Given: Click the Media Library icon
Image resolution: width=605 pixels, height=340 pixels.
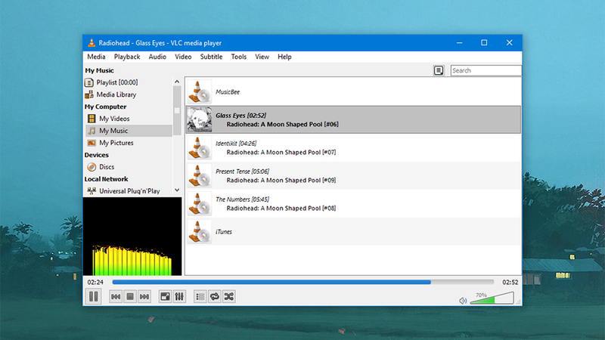Looking at the screenshot, I should [x=89, y=94].
